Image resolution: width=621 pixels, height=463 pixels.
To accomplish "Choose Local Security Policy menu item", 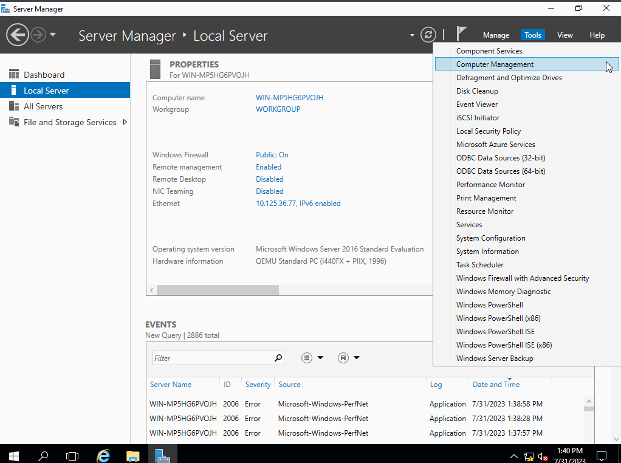I will click(527, 131).
